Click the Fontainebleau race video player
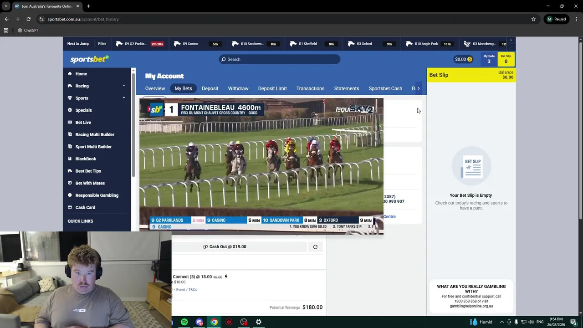The width and height of the screenshot is (583, 328). [x=261, y=166]
